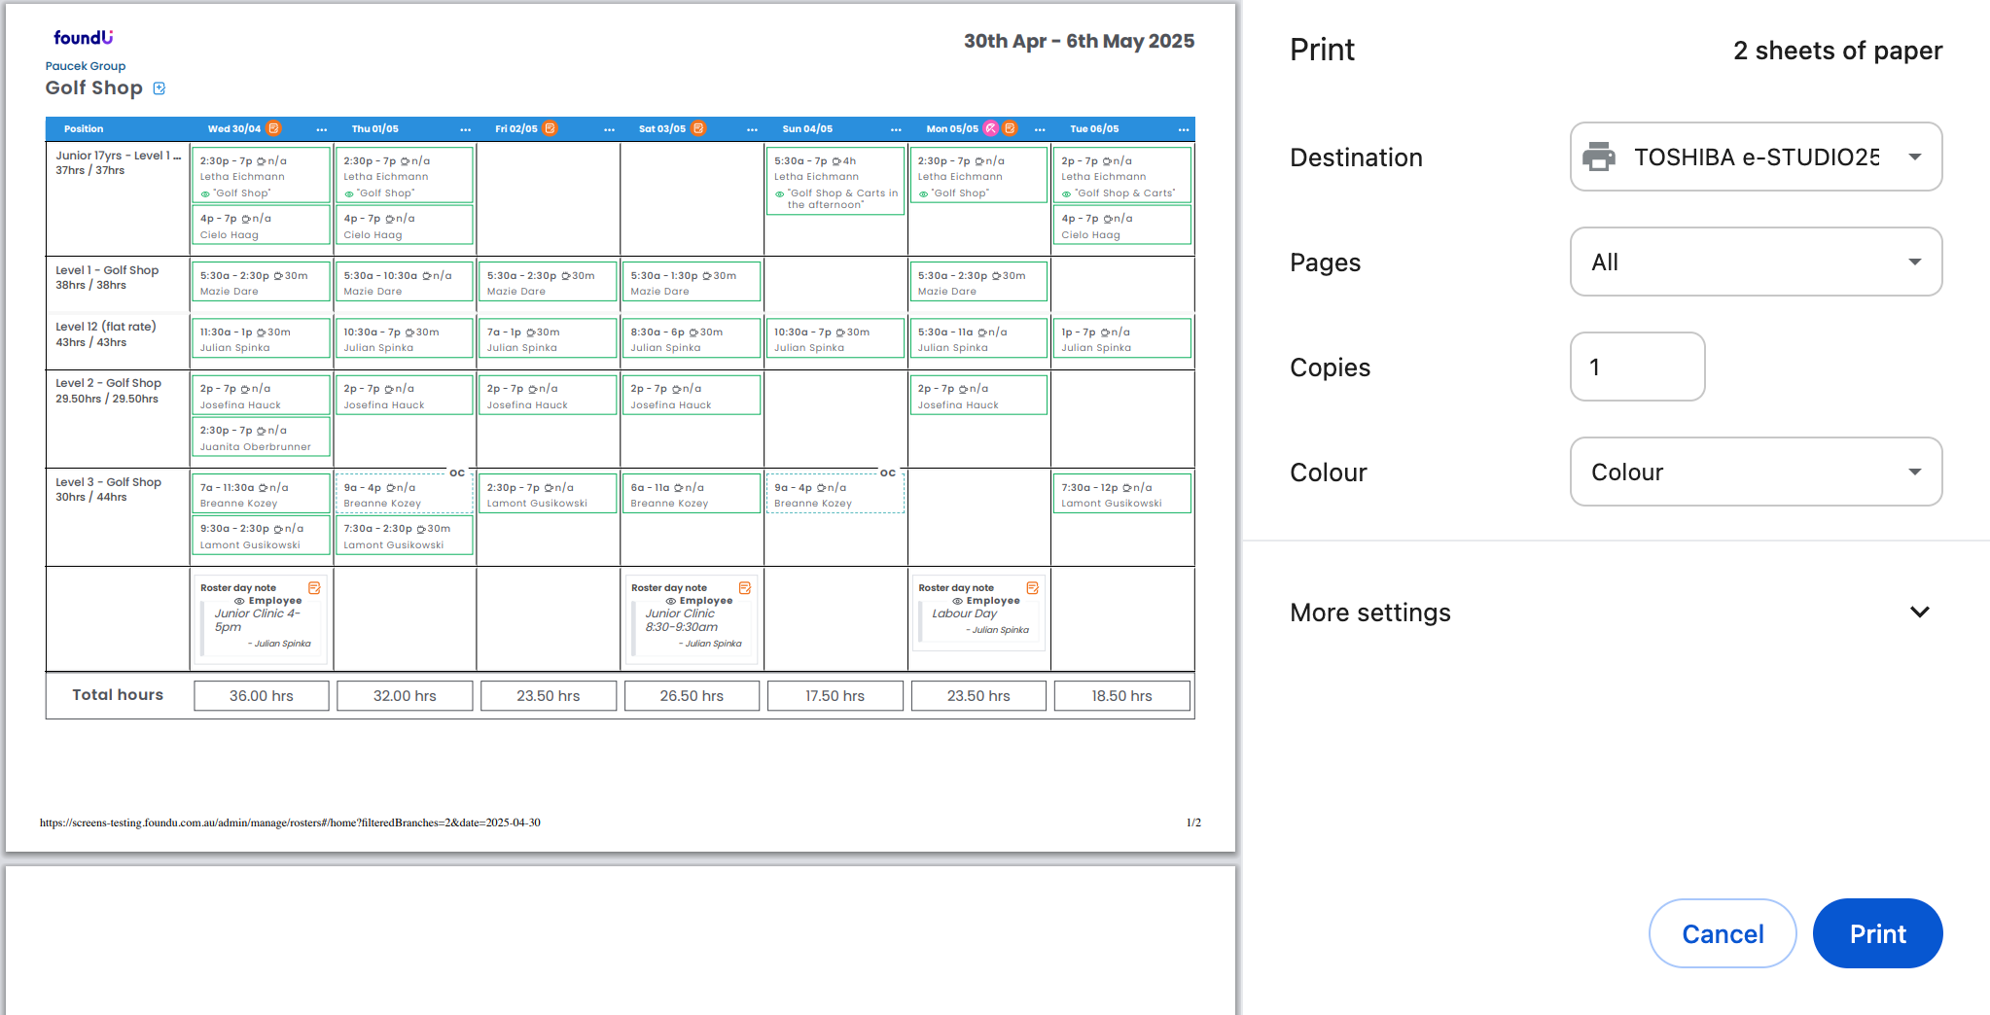Click the Employee eye icon in Labour Day note
Viewport: 1990px width, 1015px height.
click(x=957, y=601)
